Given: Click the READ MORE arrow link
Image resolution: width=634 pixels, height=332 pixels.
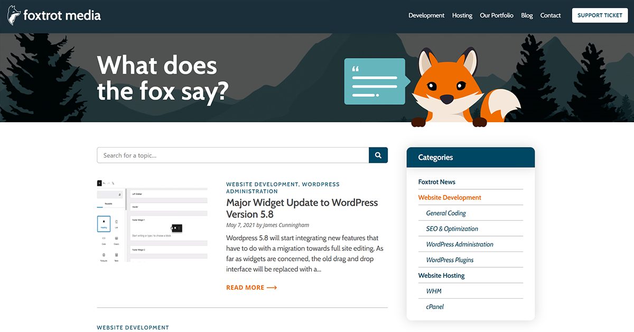Looking at the screenshot, I should (251, 287).
